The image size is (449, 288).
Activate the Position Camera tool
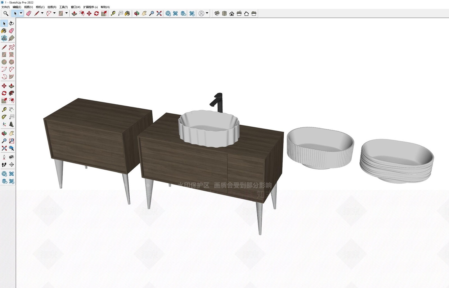(x=4, y=157)
